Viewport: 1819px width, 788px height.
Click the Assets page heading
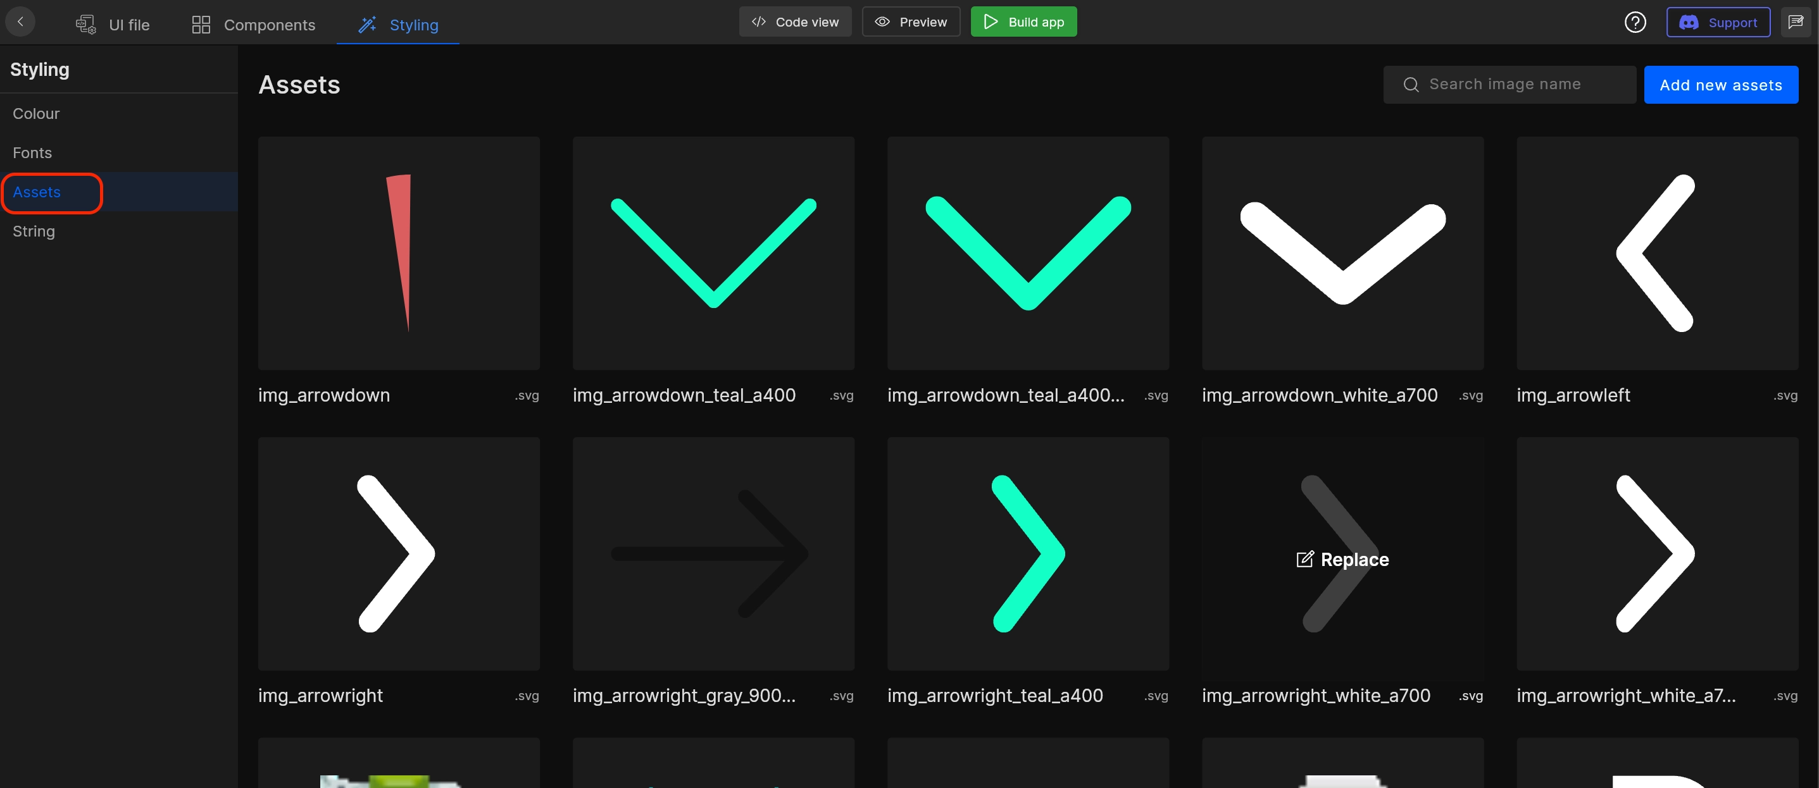(x=299, y=85)
